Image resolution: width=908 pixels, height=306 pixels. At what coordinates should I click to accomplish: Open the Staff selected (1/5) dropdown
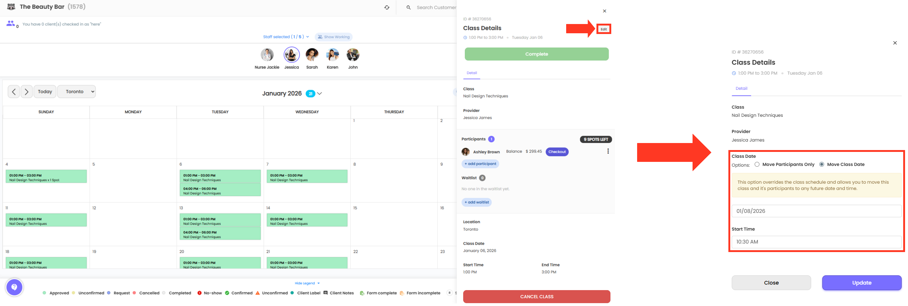[x=286, y=37]
